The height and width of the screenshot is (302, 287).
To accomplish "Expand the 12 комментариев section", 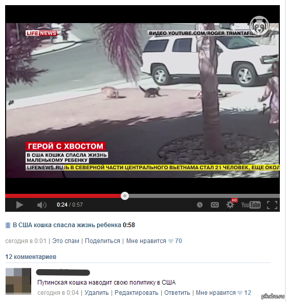I will coord(31,257).
